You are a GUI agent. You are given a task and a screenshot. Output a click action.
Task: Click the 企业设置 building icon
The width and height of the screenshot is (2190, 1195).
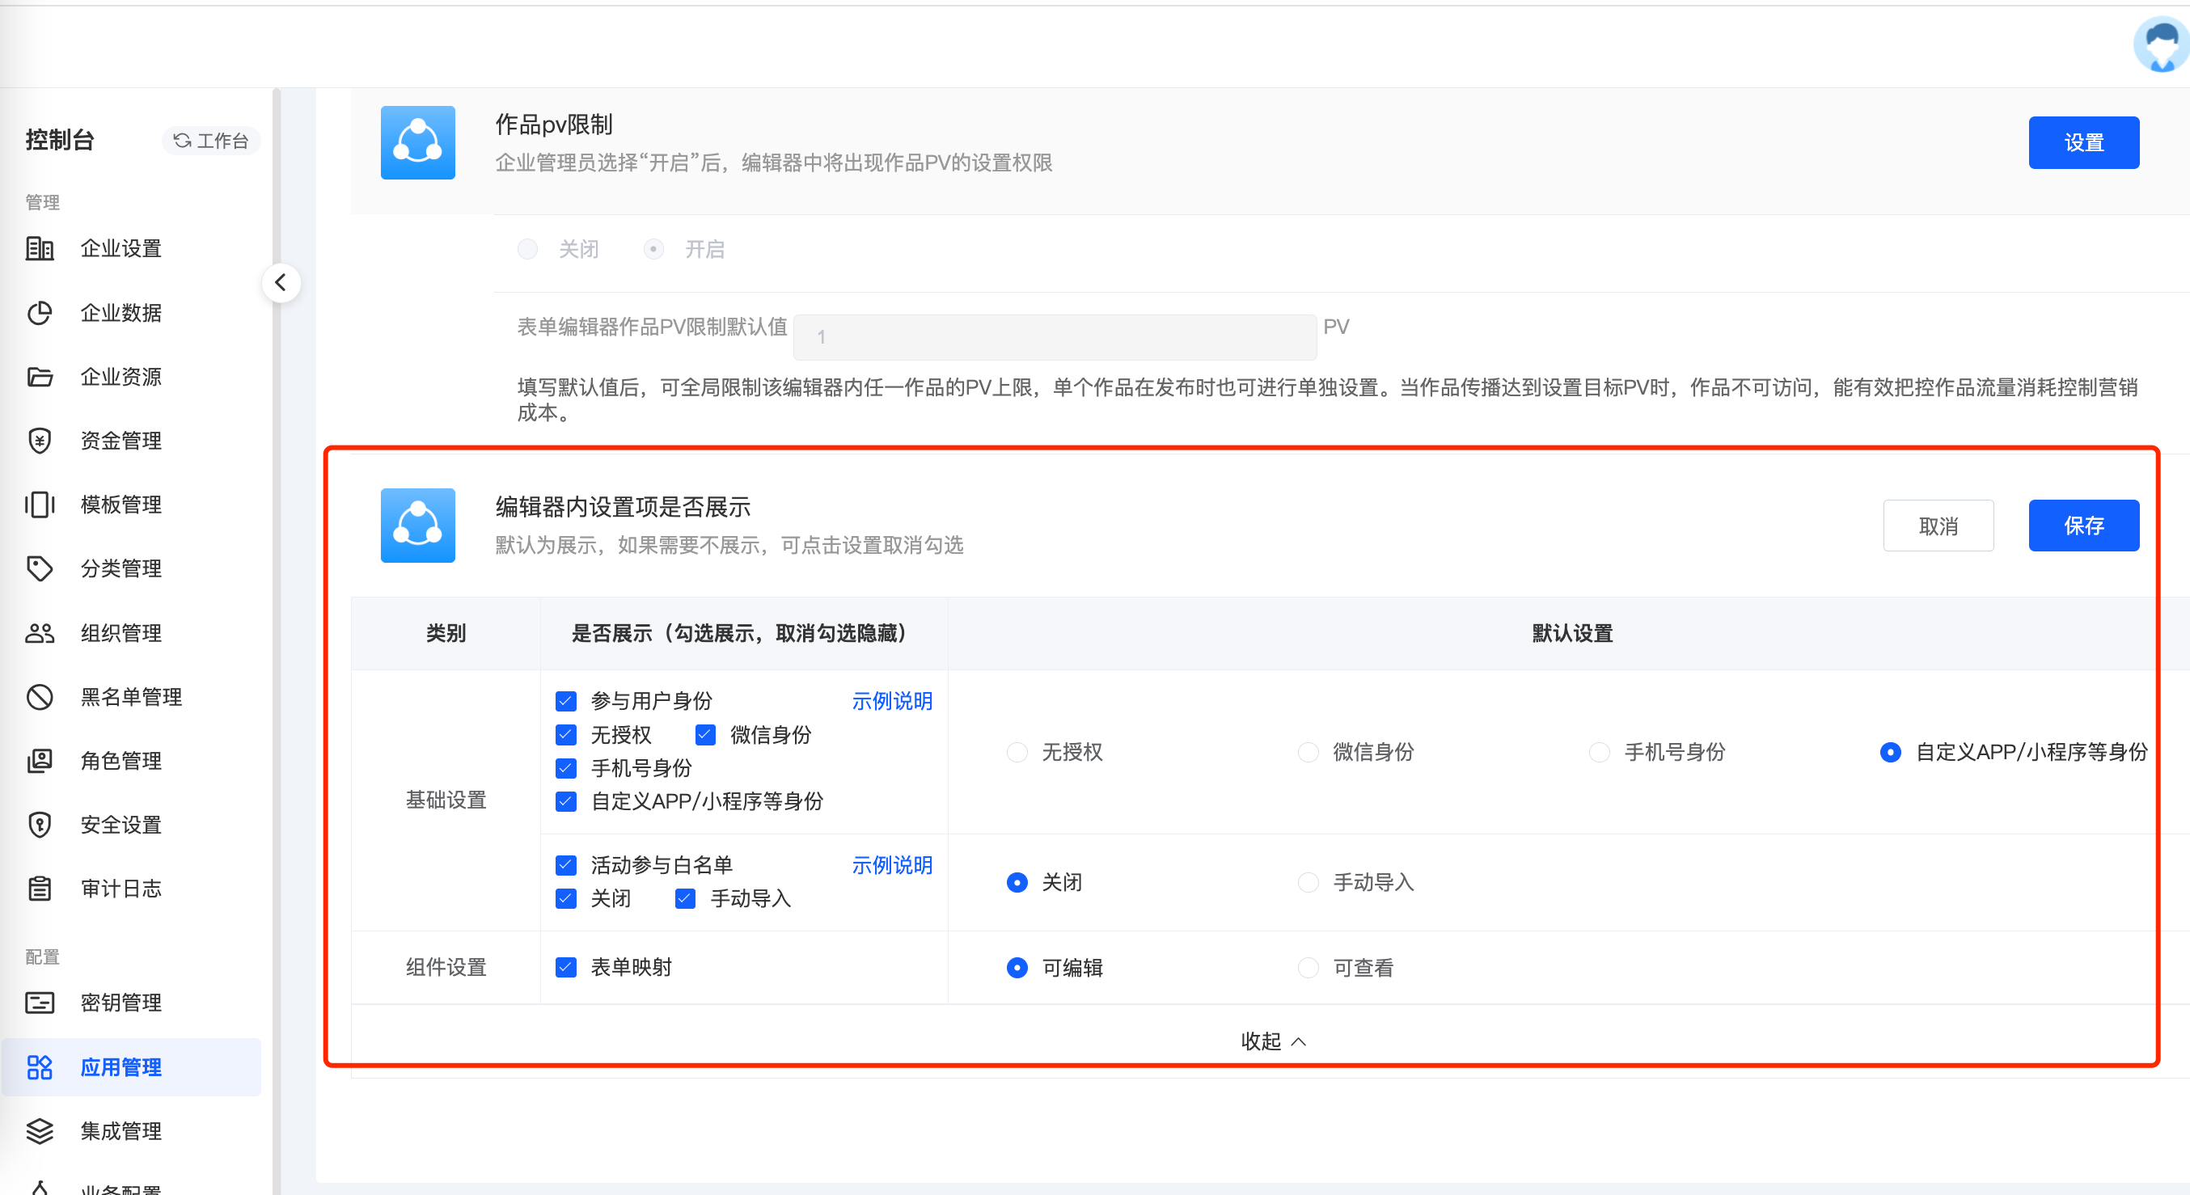click(39, 248)
